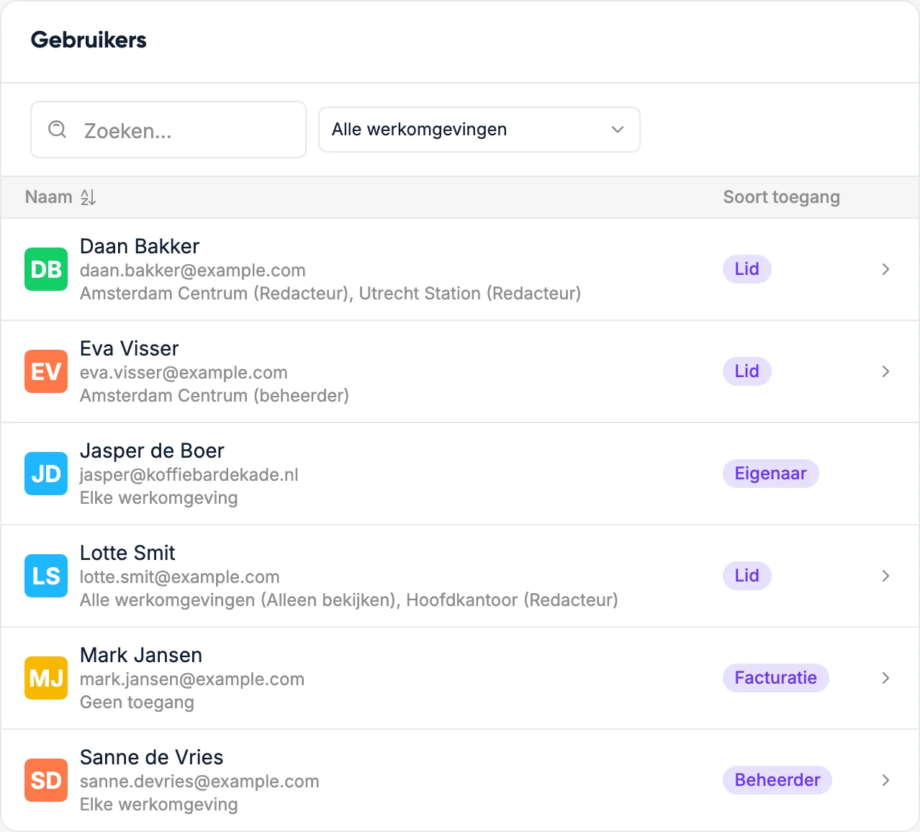Click into the Zoeken search field
This screenshot has height=832, width=920.
168,130
